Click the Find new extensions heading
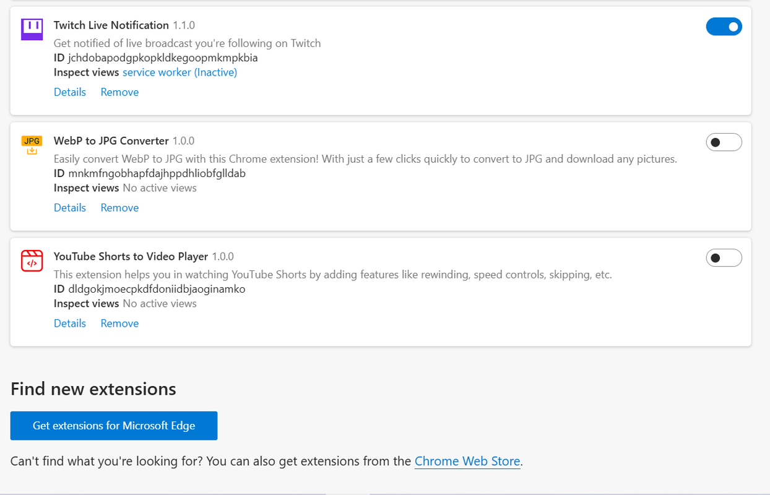The height and width of the screenshot is (495, 770). pyautogui.click(x=93, y=389)
